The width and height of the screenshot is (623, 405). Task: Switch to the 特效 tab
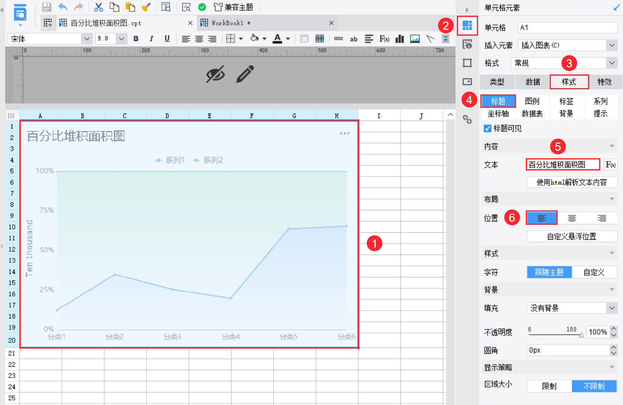tap(605, 82)
